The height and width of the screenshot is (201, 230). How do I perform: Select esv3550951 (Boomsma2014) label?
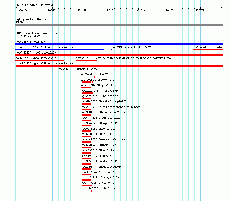click(99, 80)
